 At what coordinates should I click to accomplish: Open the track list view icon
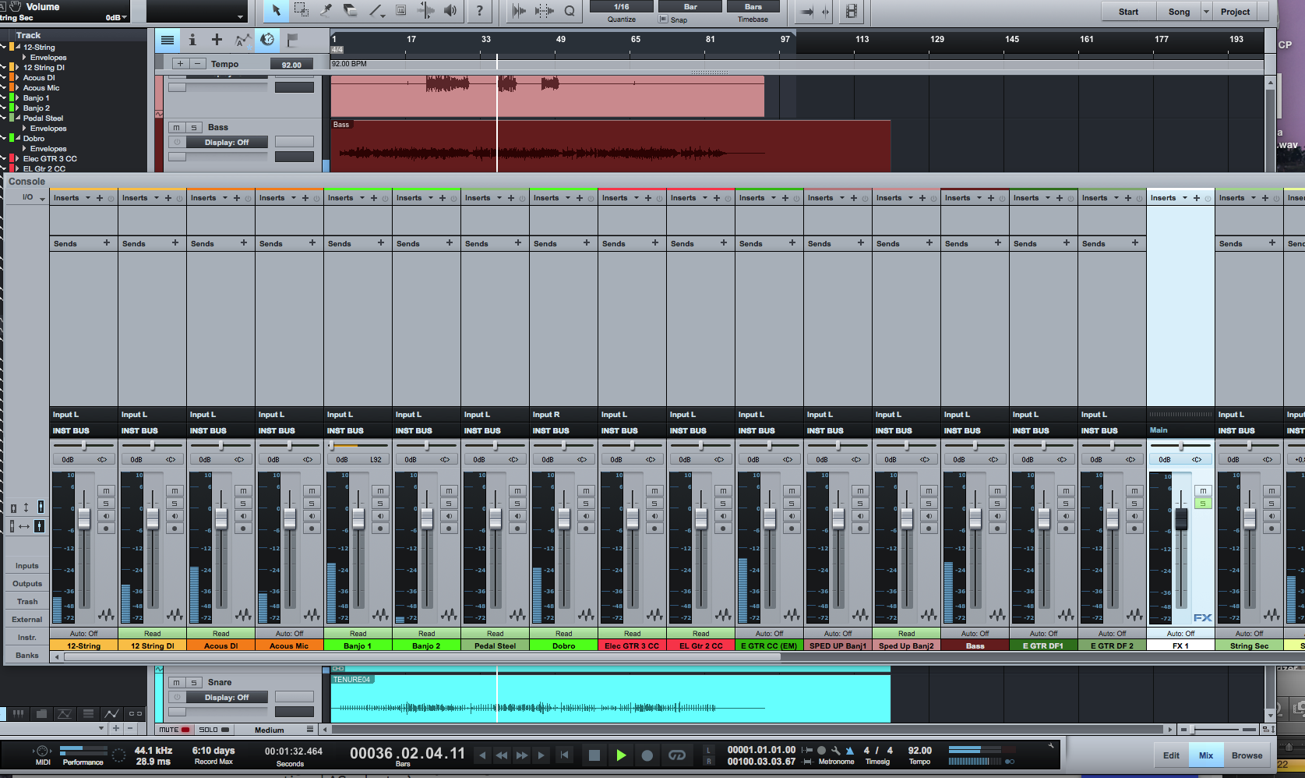pos(168,40)
